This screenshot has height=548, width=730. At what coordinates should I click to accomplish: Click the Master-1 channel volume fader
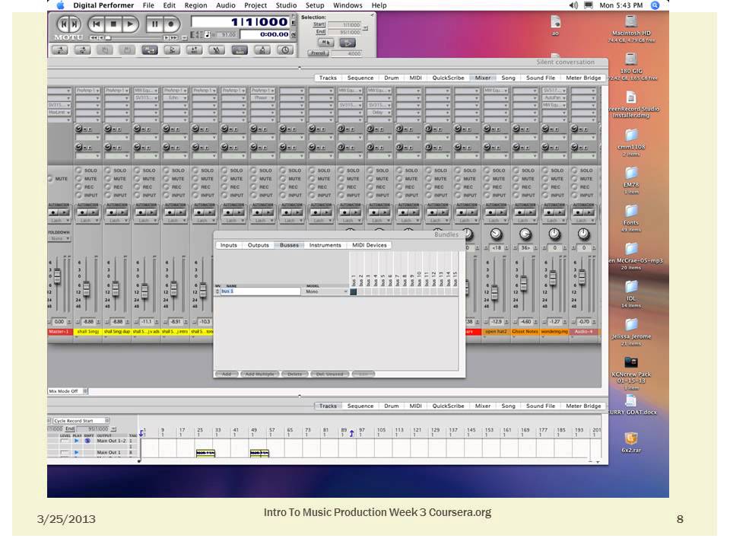(x=57, y=276)
